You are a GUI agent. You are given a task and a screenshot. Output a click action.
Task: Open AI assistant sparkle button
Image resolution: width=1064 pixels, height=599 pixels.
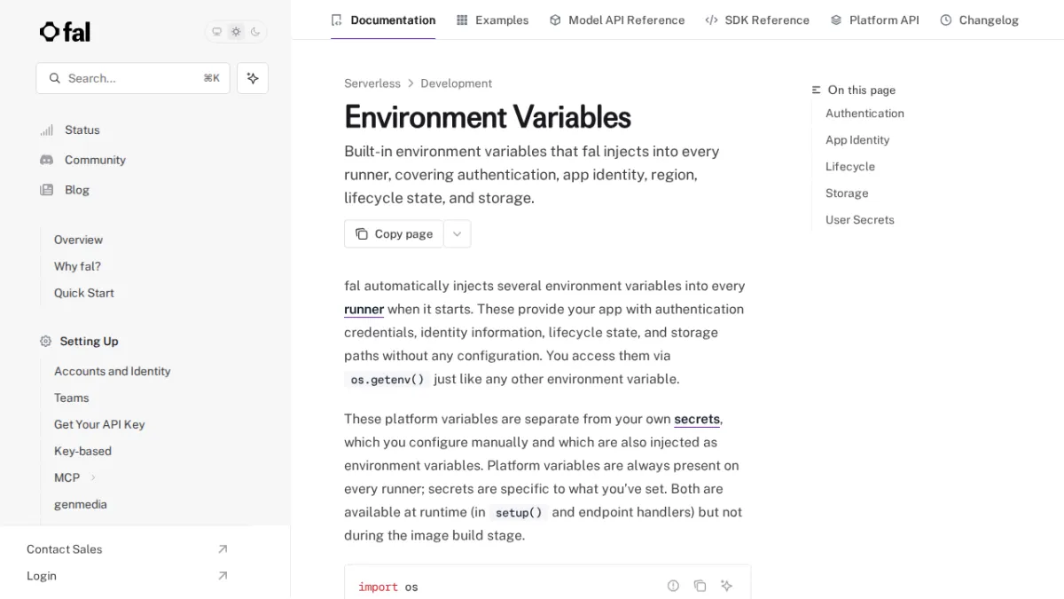pos(253,78)
